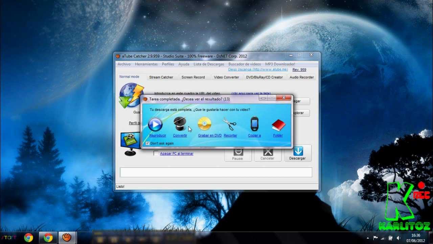Click the WMV monitor profile icon
Screen dimensions: 433x244
click(x=131, y=144)
